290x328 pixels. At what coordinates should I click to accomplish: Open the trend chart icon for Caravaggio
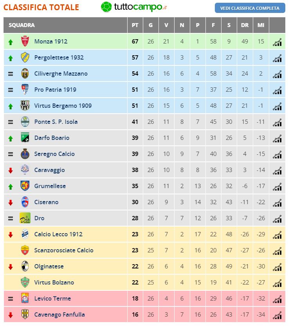pos(277,170)
